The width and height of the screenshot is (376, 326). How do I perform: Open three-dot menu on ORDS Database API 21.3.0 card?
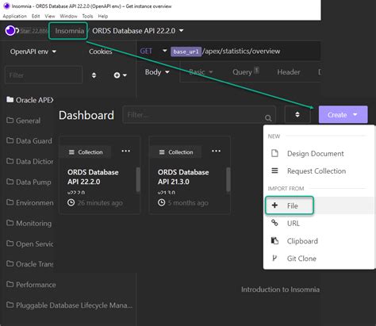pyautogui.click(x=216, y=151)
